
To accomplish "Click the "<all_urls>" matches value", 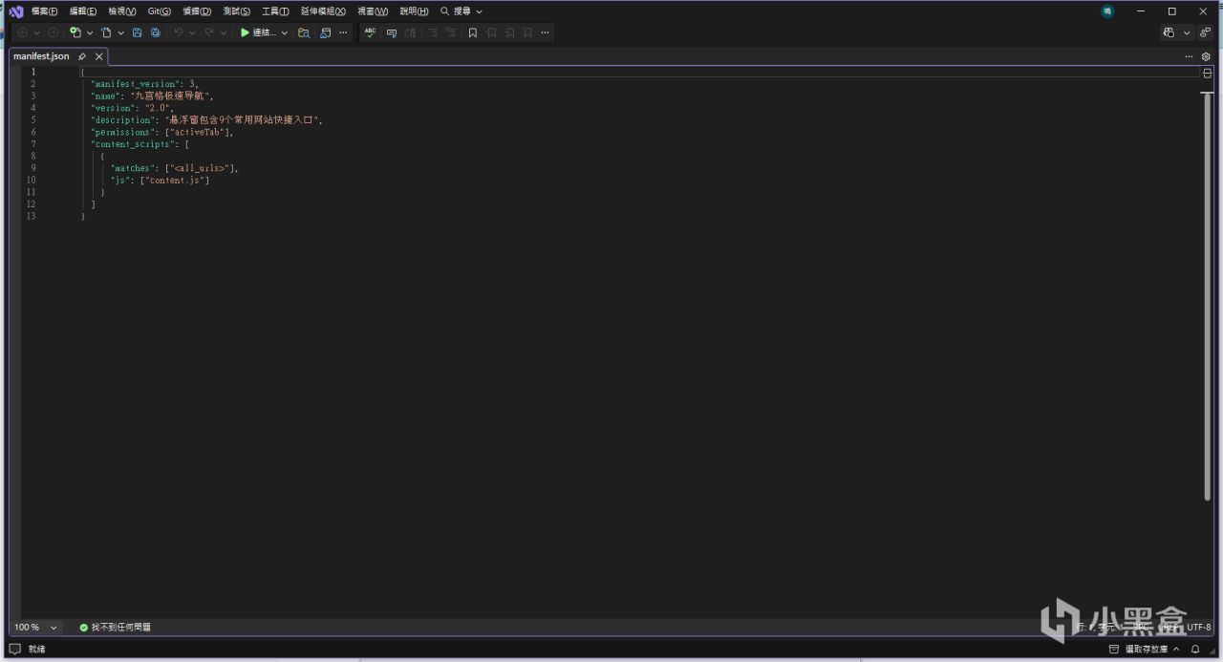I will coord(199,168).
